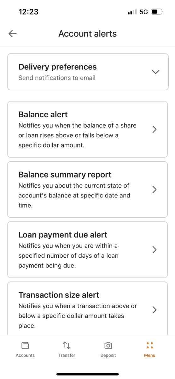Expand the Delivery preferences chevron
175x379 pixels.
pyautogui.click(x=156, y=72)
